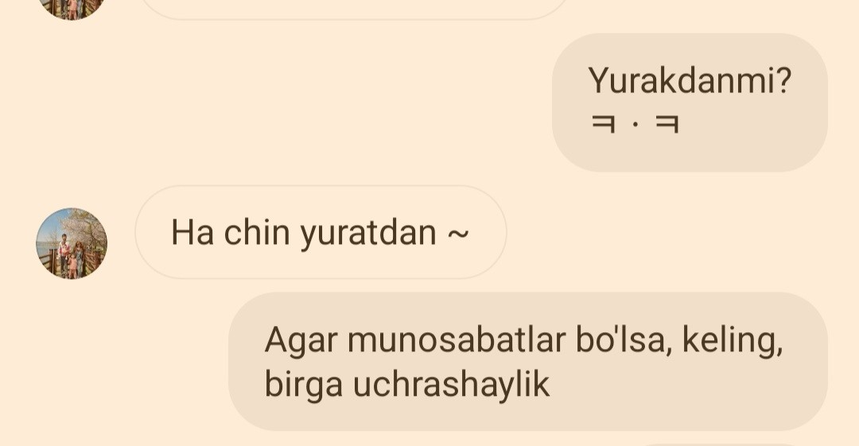Tap the cut-off profile avatar at top

72,10
